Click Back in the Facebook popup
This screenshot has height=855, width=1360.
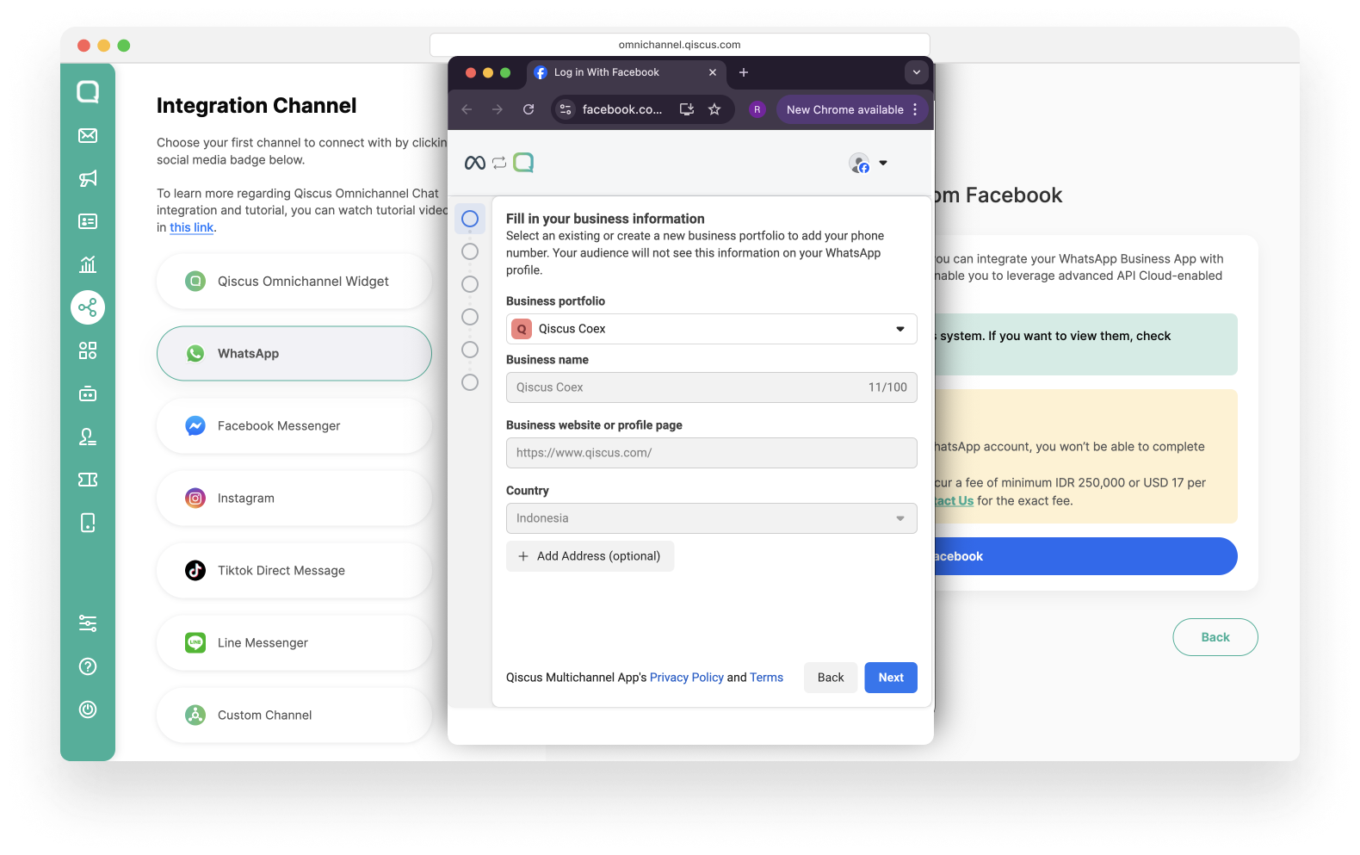click(x=831, y=678)
